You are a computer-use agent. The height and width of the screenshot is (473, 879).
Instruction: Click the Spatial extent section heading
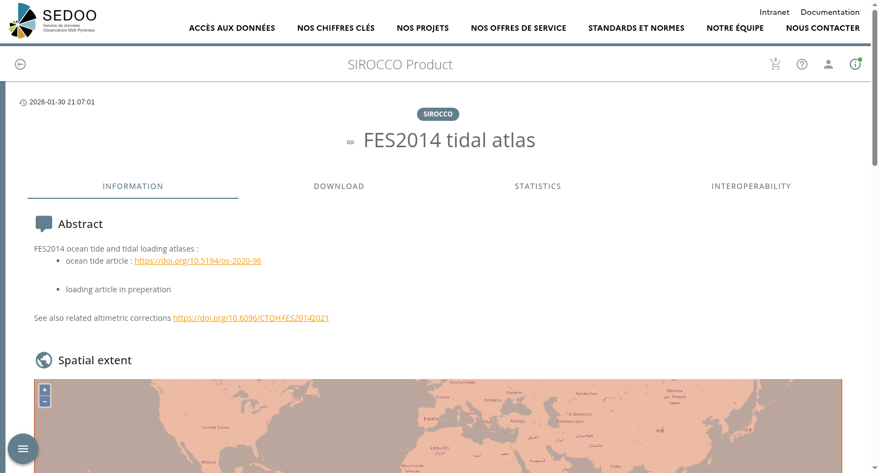click(x=95, y=360)
